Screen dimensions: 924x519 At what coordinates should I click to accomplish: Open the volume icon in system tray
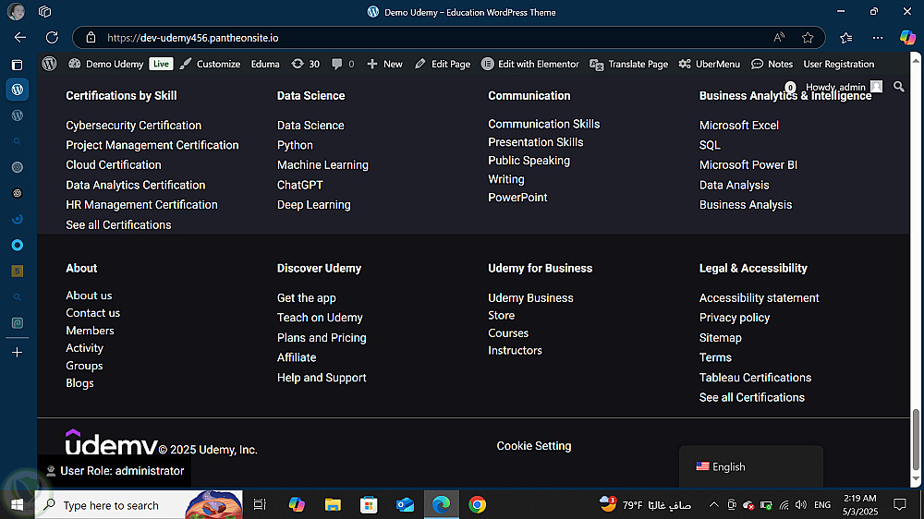click(x=800, y=505)
